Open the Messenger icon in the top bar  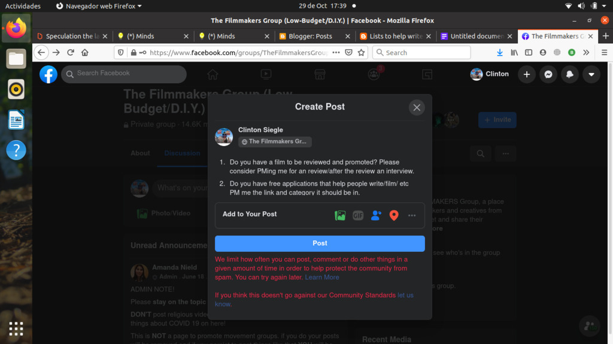[547, 75]
